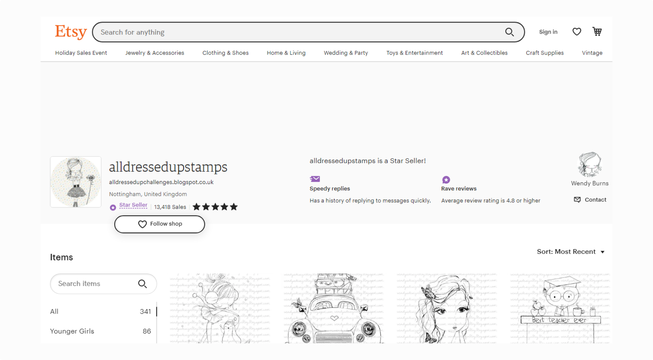Image resolution: width=653 pixels, height=360 pixels.
Task: Open car with luggage stamp listing
Action: 334,308
